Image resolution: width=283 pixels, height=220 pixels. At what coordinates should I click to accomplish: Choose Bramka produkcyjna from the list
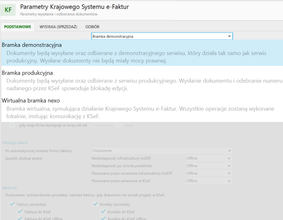click(x=27, y=73)
